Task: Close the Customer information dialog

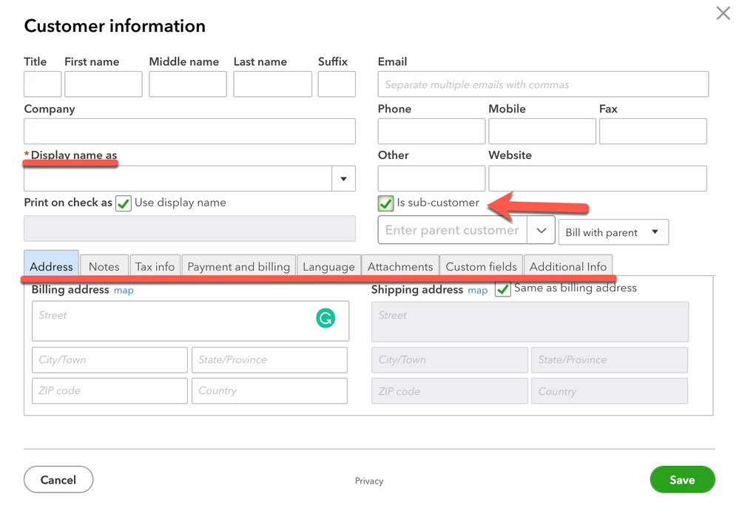Action: 723,13
